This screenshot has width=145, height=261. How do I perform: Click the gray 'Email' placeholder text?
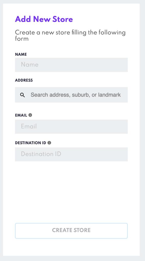29,126
